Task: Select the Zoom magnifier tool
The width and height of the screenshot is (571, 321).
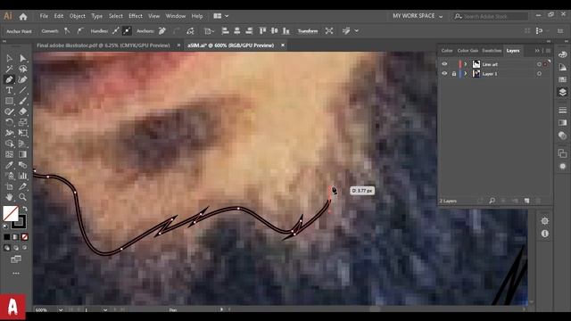Action: (x=22, y=197)
